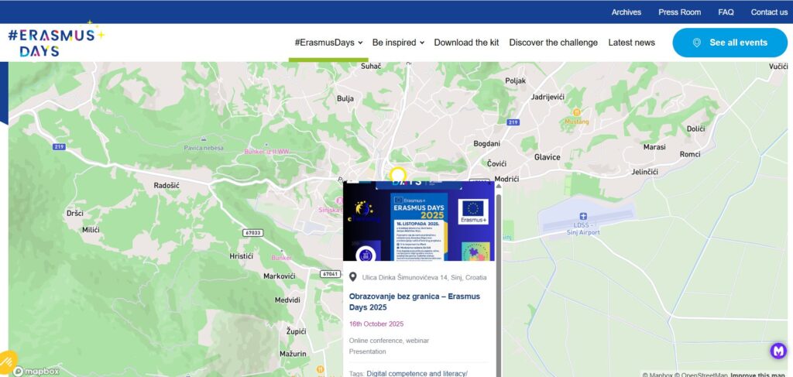
Task: Click the yellow accessibility widget icon
Action: [x=8, y=361]
